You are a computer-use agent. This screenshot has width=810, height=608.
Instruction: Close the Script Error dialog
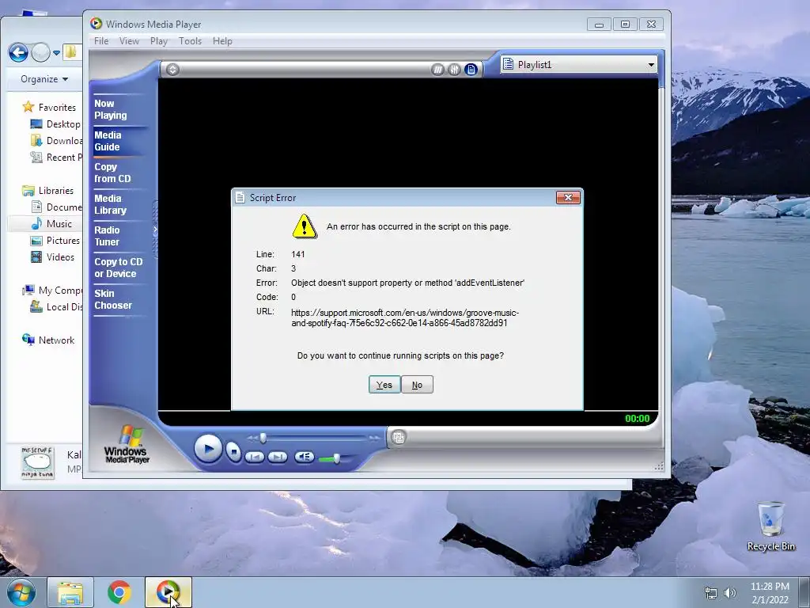(x=568, y=197)
